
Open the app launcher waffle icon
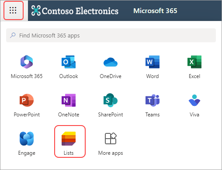(x=13, y=10)
